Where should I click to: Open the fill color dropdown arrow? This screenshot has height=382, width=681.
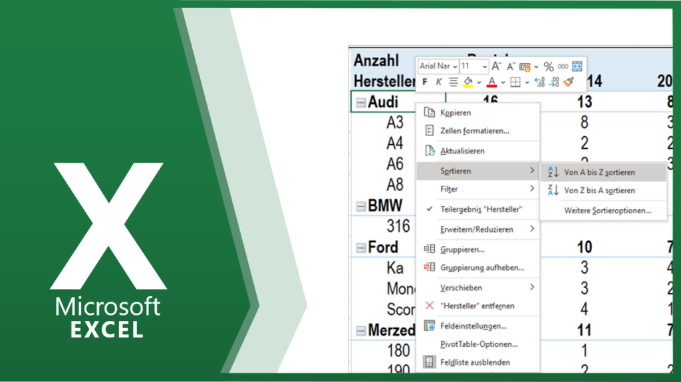[x=479, y=82]
